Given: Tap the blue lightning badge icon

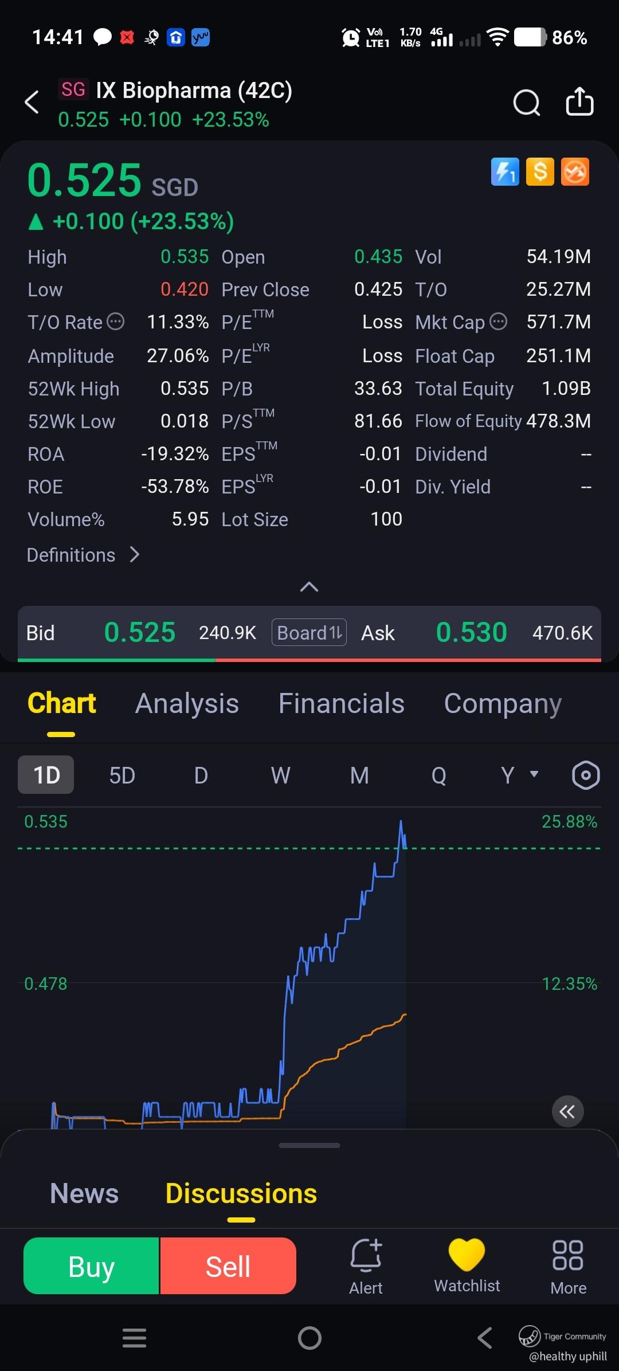Looking at the screenshot, I should tap(505, 172).
